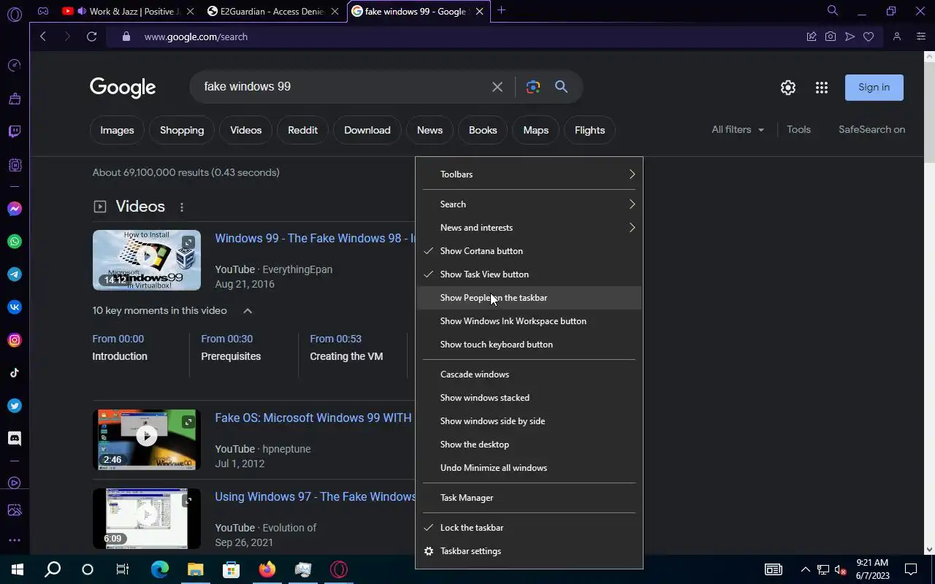Viewport: 935px width, 584px height.
Task: Open Fake OS: Microsoft Windows 99 video link
Action: pos(313,418)
